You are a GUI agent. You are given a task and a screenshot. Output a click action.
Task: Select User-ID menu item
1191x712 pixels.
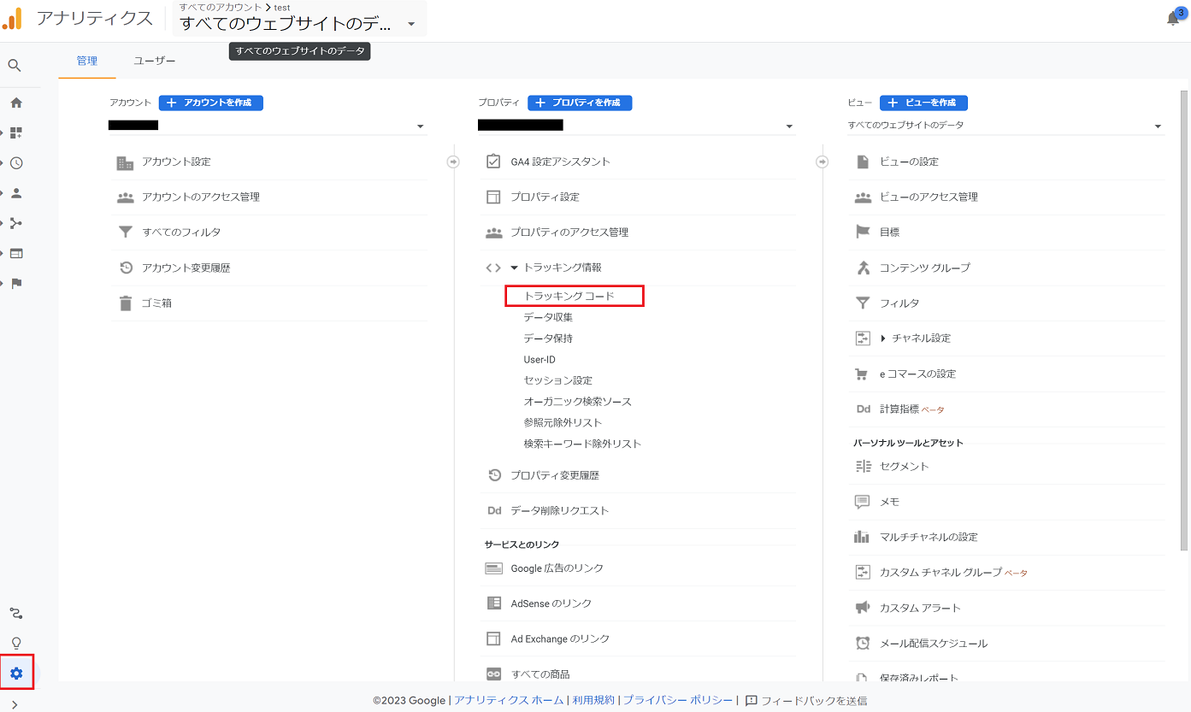pos(539,360)
